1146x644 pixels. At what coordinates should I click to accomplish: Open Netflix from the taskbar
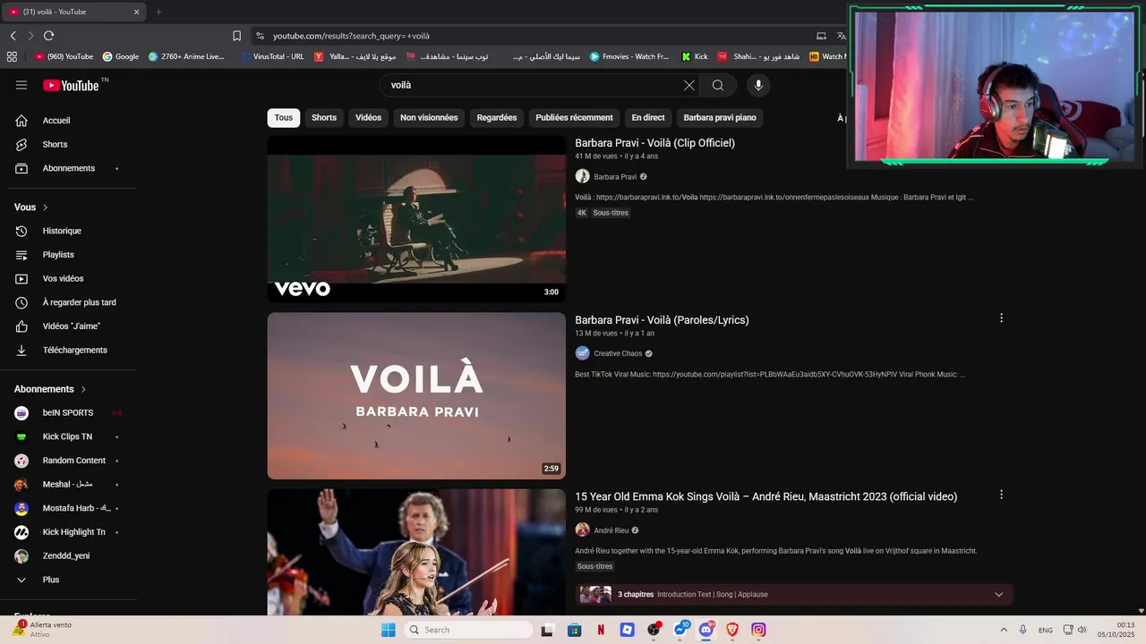[601, 630]
